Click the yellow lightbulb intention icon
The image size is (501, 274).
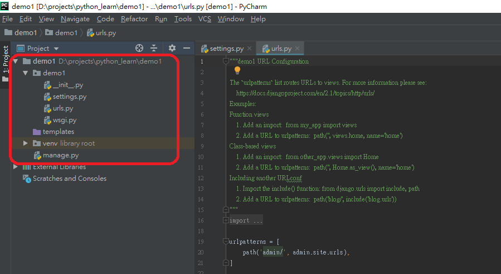237,70
